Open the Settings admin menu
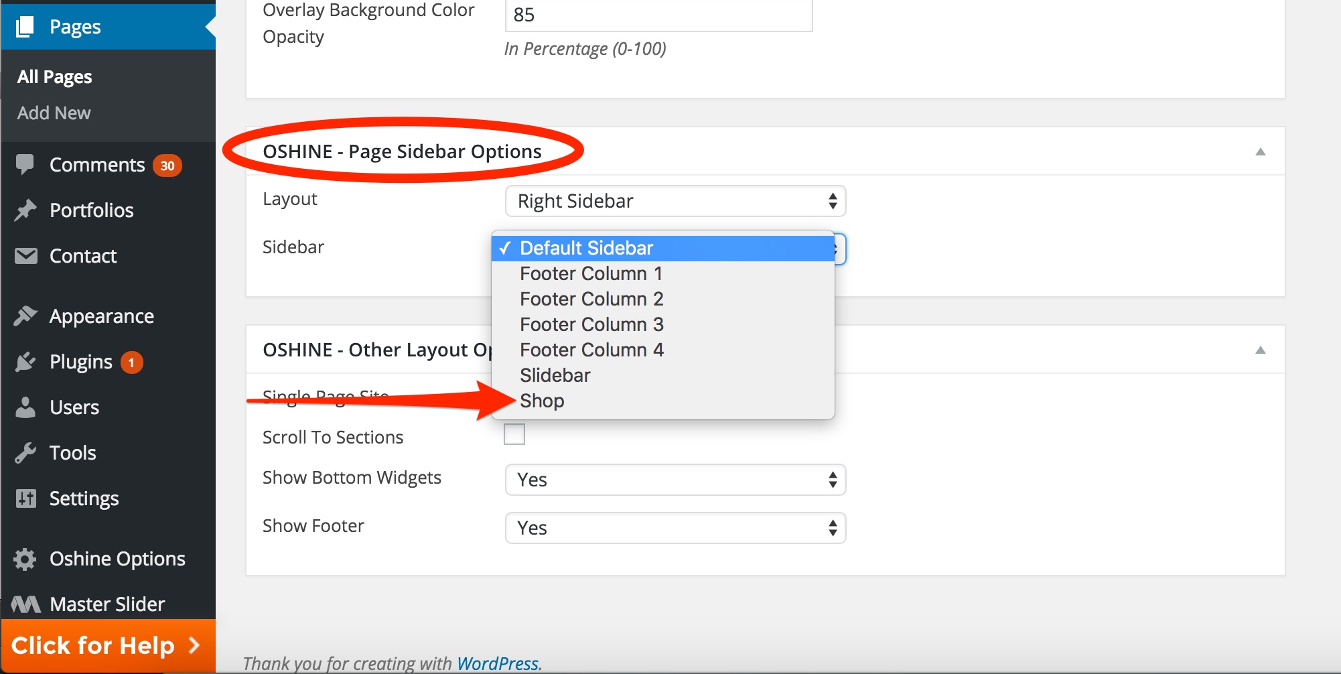The image size is (1341, 674). pos(108,498)
